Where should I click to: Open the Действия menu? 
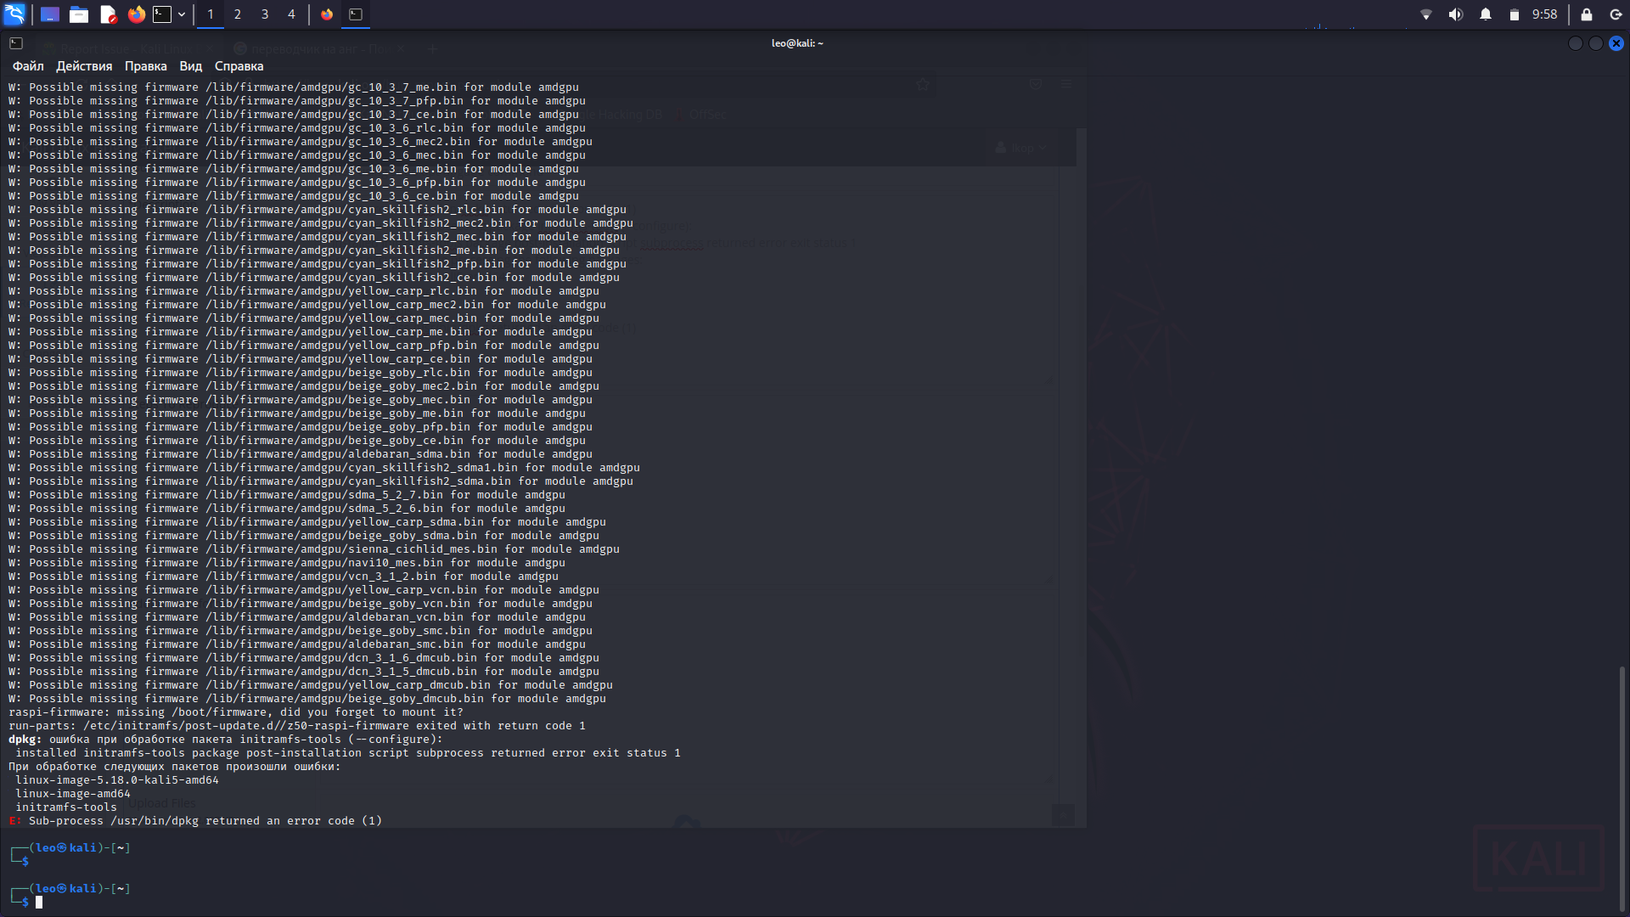84,66
